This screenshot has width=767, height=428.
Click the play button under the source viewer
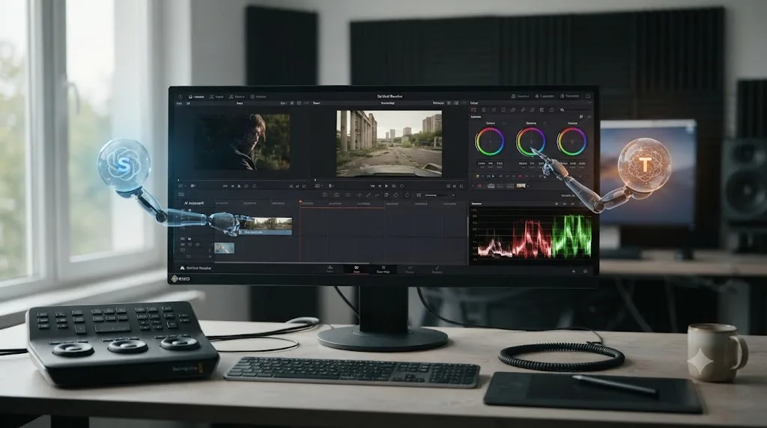click(x=239, y=186)
